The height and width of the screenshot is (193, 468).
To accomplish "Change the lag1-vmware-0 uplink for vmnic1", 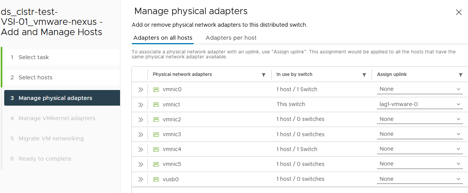I will pyautogui.click(x=420, y=104).
